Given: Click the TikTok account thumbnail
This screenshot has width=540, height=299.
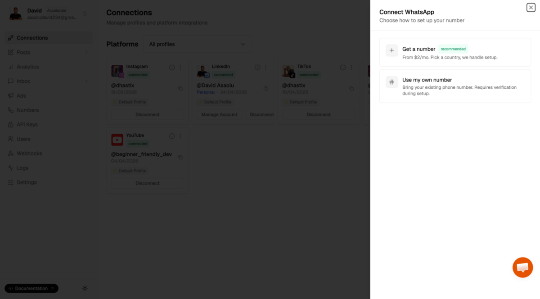Looking at the screenshot, I should tap(288, 71).
